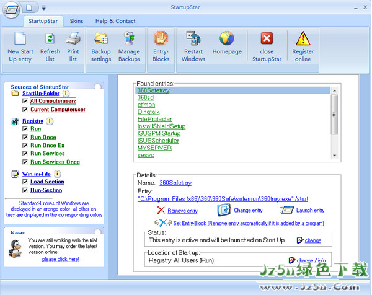
Task: Print the list via printer icon
Action: (x=73, y=38)
